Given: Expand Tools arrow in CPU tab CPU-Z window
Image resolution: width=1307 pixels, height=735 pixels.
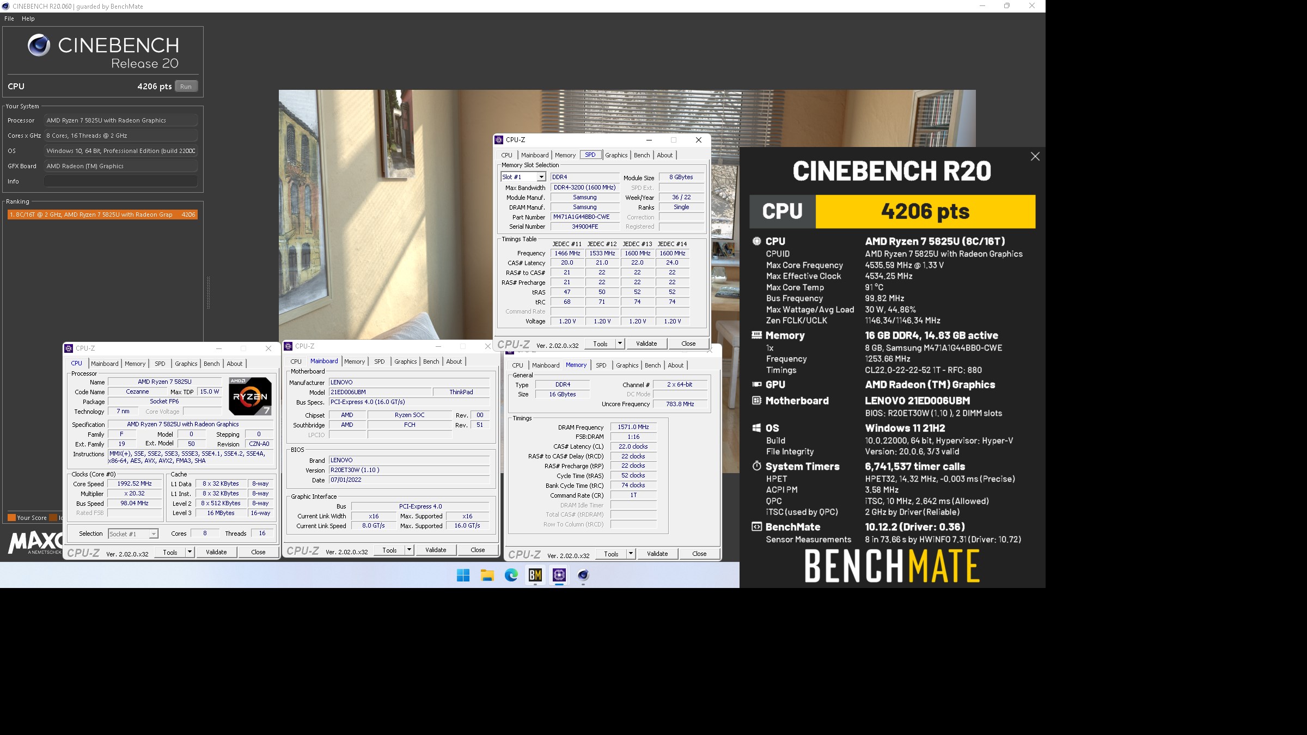Looking at the screenshot, I should pyautogui.click(x=190, y=552).
